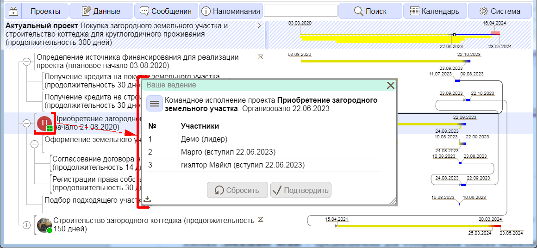Image resolution: width=537 pixels, height=248 pixels.
Task: Click the cottage construction photo avatar
Action: [x=44, y=225]
